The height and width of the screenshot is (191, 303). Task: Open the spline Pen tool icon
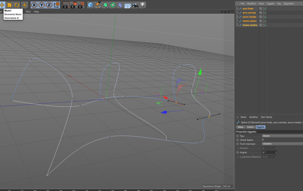(98, 5)
